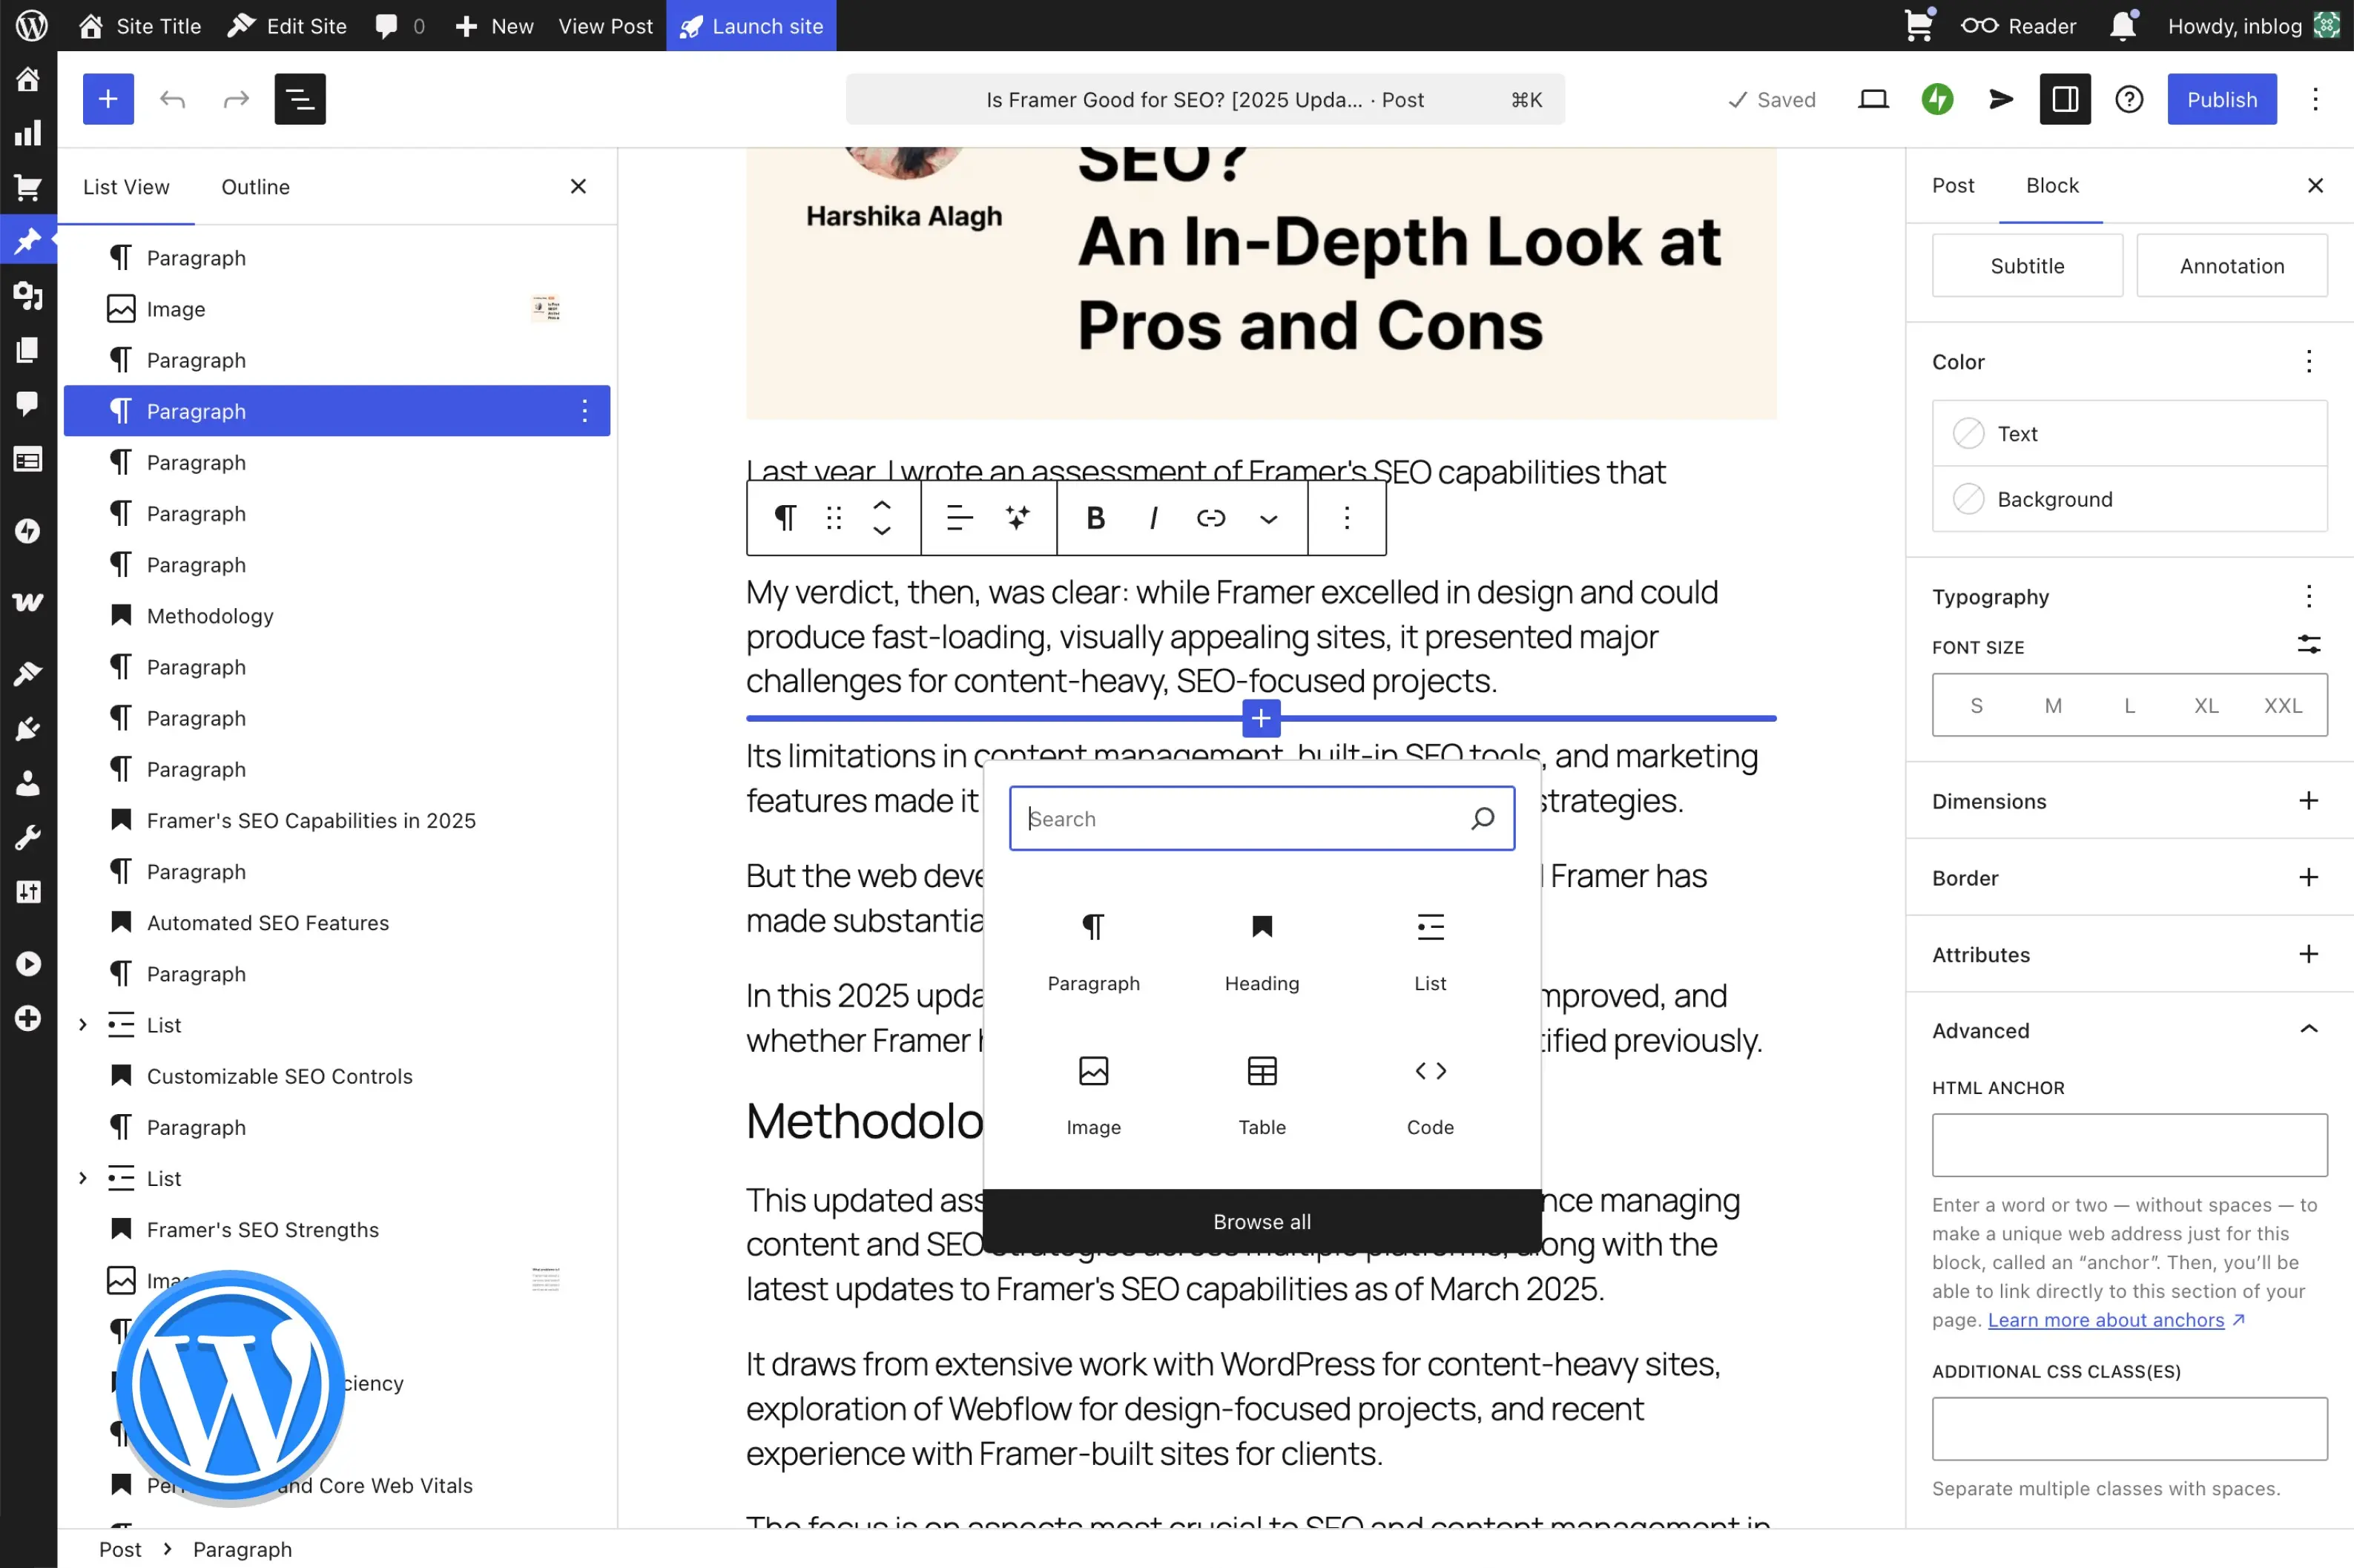
Task: Open Color options three-dot menu
Action: pos(2308,361)
